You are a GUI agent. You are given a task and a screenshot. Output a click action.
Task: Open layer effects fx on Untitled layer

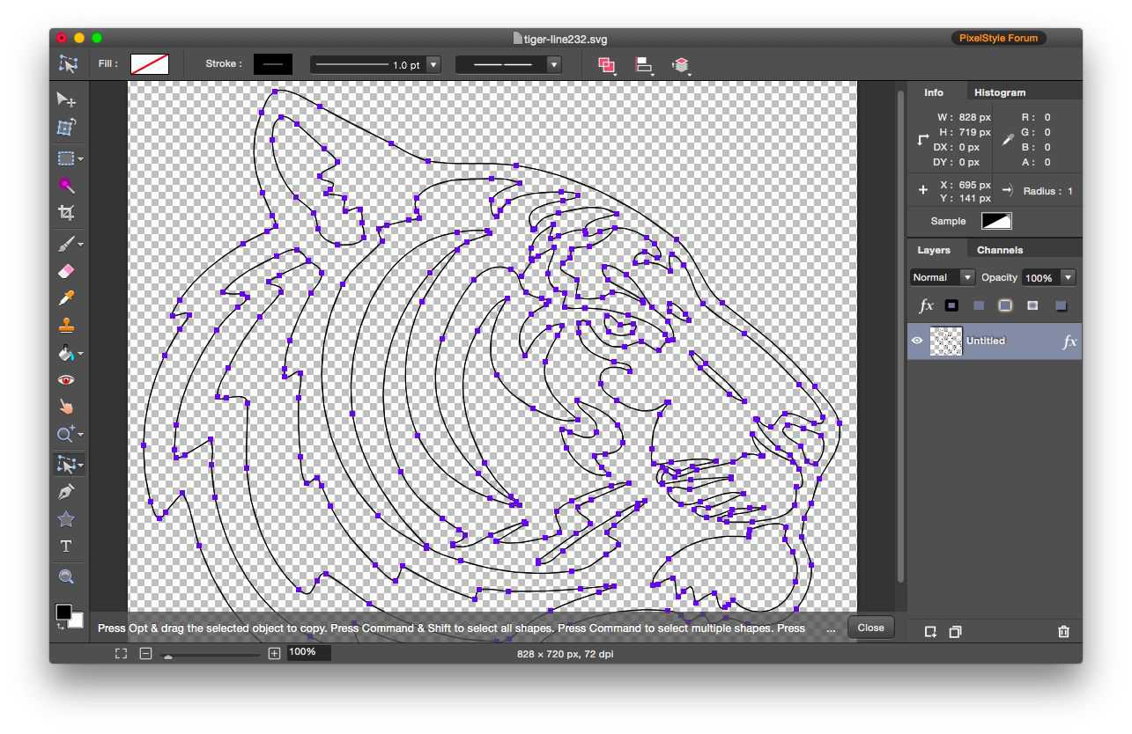(x=1069, y=341)
